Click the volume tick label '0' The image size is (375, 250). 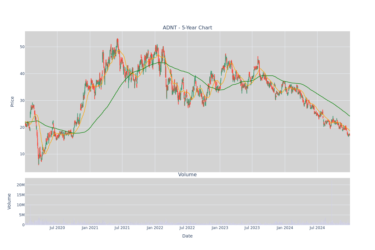pyautogui.click(x=23, y=225)
